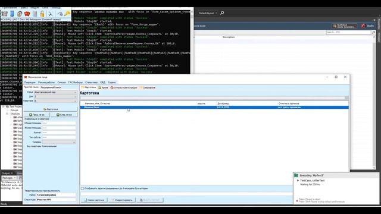Click the Район field

click(x=56, y=195)
